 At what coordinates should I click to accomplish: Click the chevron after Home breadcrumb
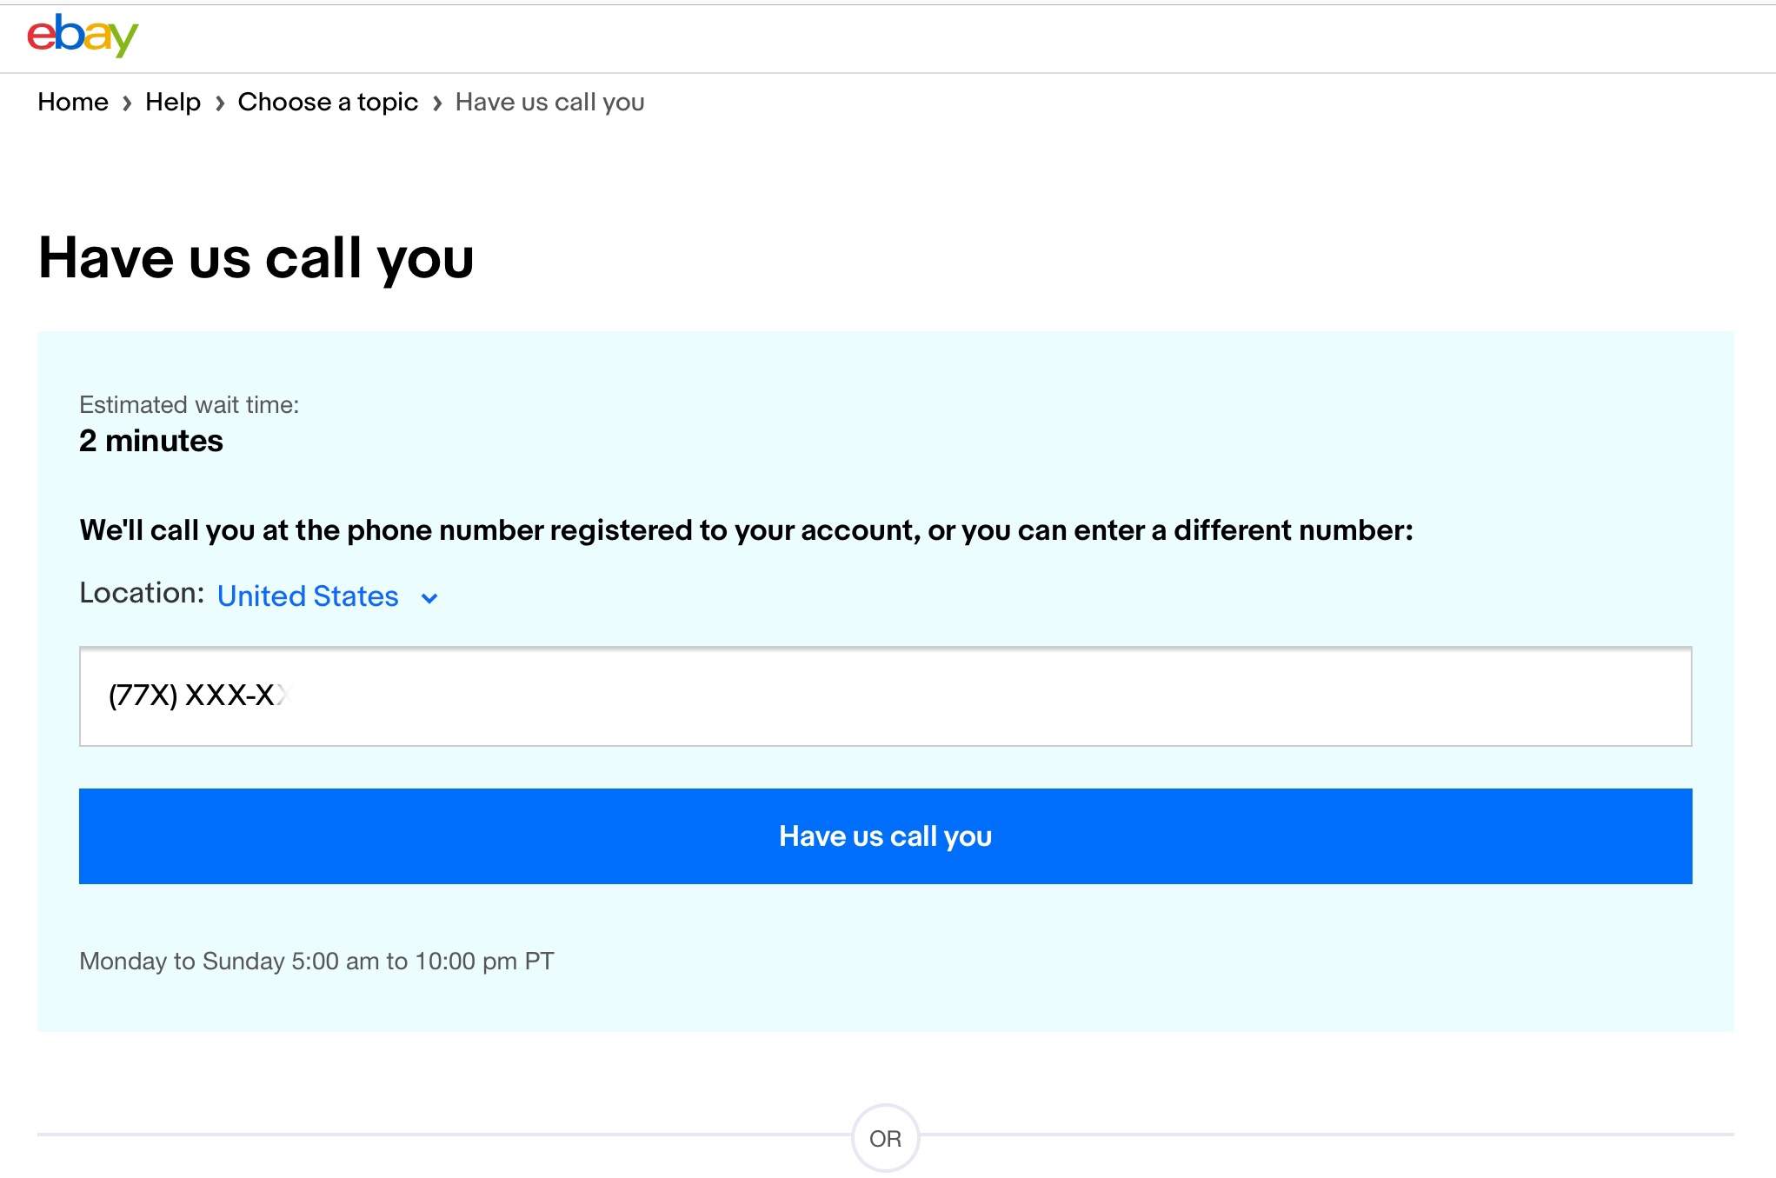[127, 103]
